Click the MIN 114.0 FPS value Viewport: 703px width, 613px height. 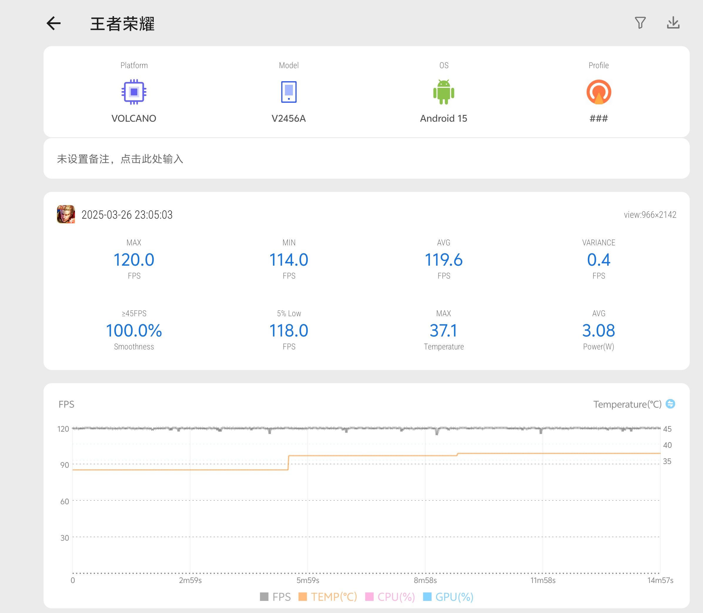(289, 260)
